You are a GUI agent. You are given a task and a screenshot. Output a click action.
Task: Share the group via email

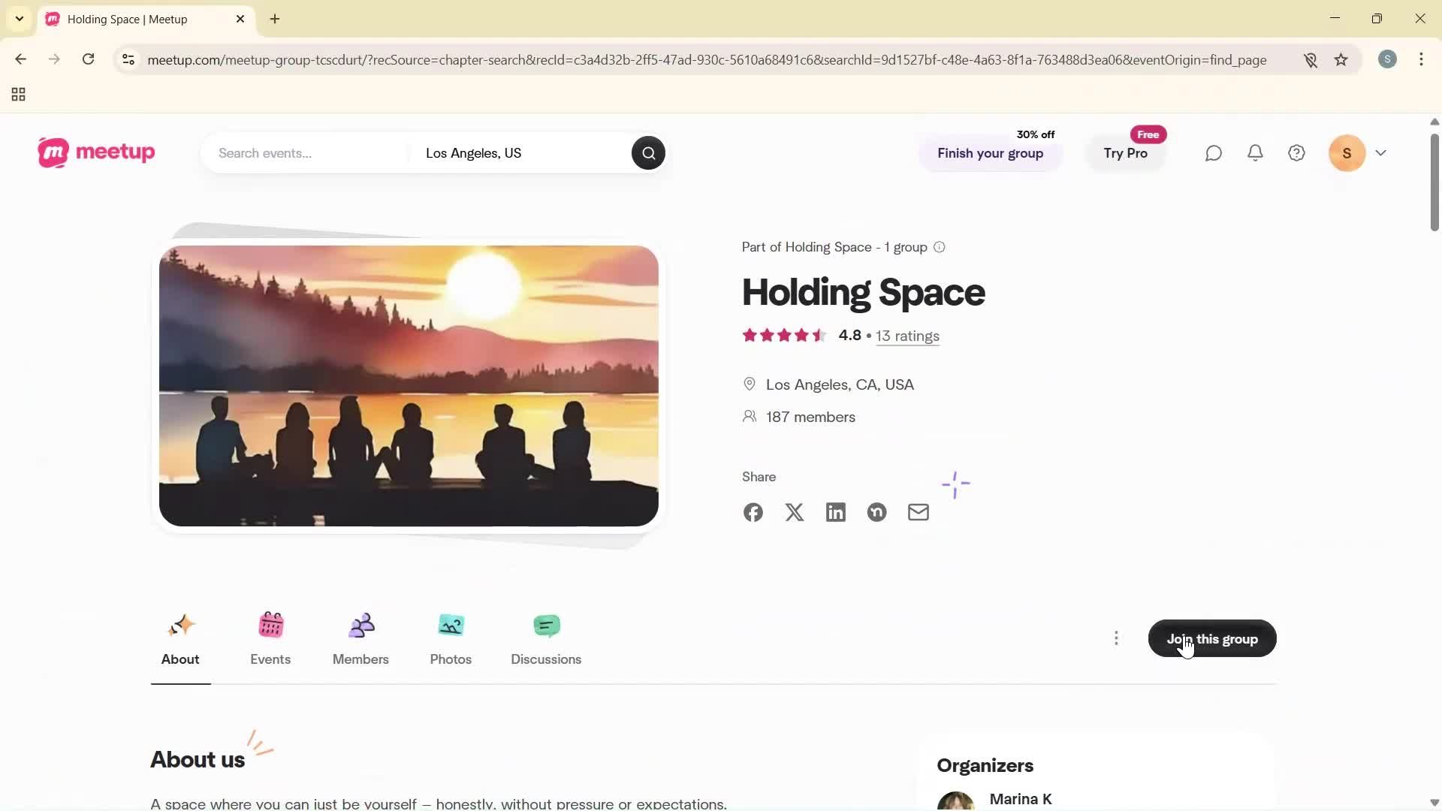(918, 512)
